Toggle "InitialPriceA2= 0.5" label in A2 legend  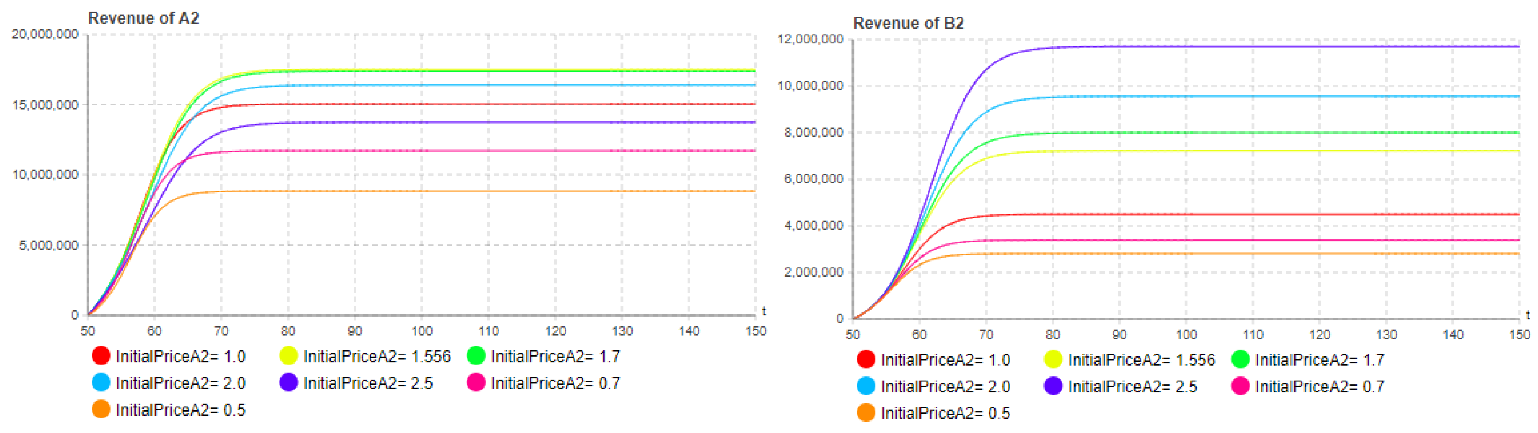(x=180, y=410)
